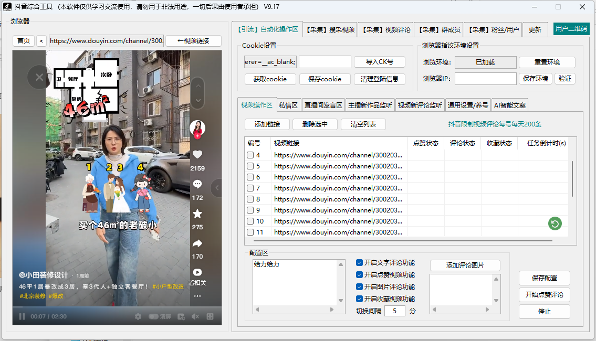The image size is (596, 341).
Task: Pause the playing Douyin video
Action: tap(22, 316)
